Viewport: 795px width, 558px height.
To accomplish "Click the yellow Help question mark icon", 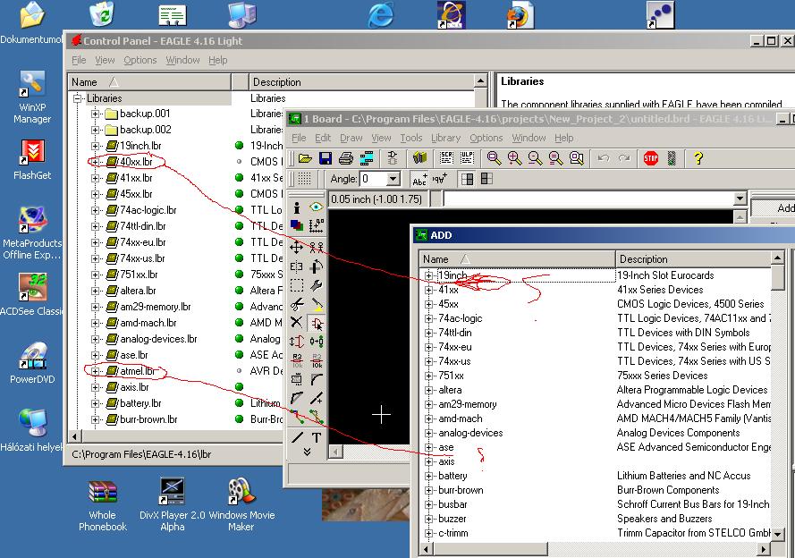I will [x=698, y=158].
